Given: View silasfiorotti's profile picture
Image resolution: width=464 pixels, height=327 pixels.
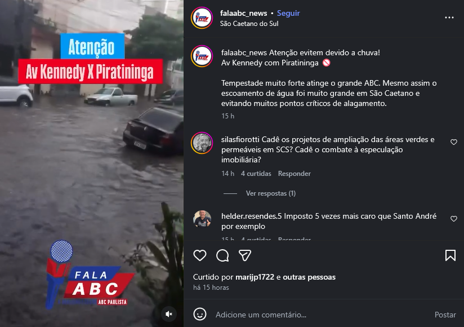Looking at the screenshot, I should (x=202, y=143).
